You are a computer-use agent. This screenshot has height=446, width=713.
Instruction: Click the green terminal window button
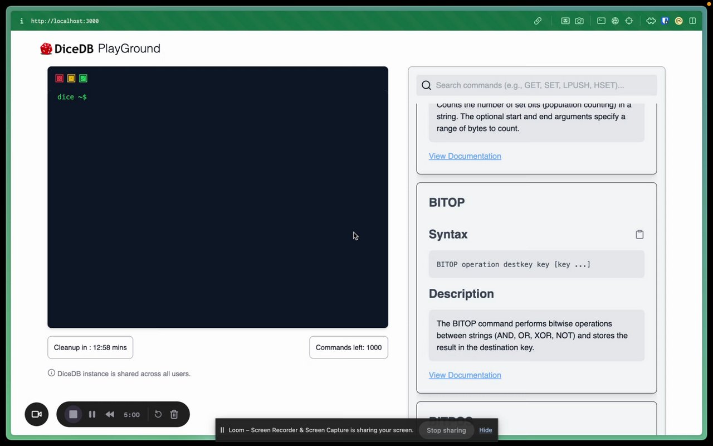pyautogui.click(x=83, y=78)
